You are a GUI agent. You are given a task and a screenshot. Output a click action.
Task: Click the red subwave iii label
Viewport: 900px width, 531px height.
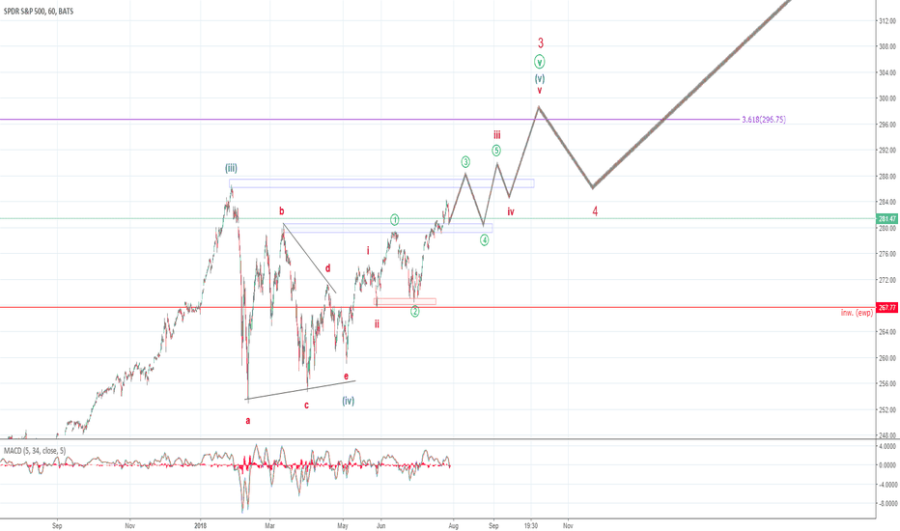497,135
